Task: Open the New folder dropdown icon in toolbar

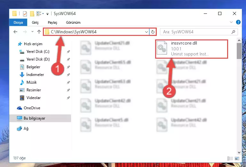Action: click(x=40, y=14)
